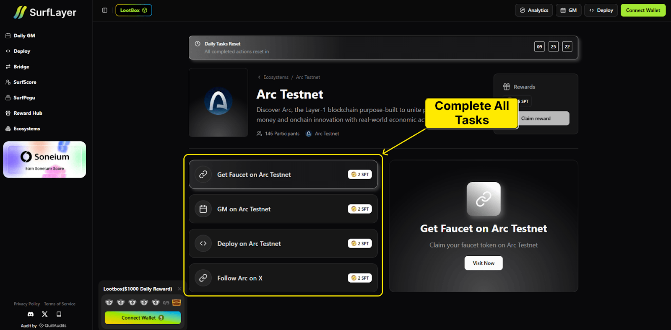Open Reward Hub in sidebar
Viewport: 671px width, 330px height.
[x=23, y=113]
